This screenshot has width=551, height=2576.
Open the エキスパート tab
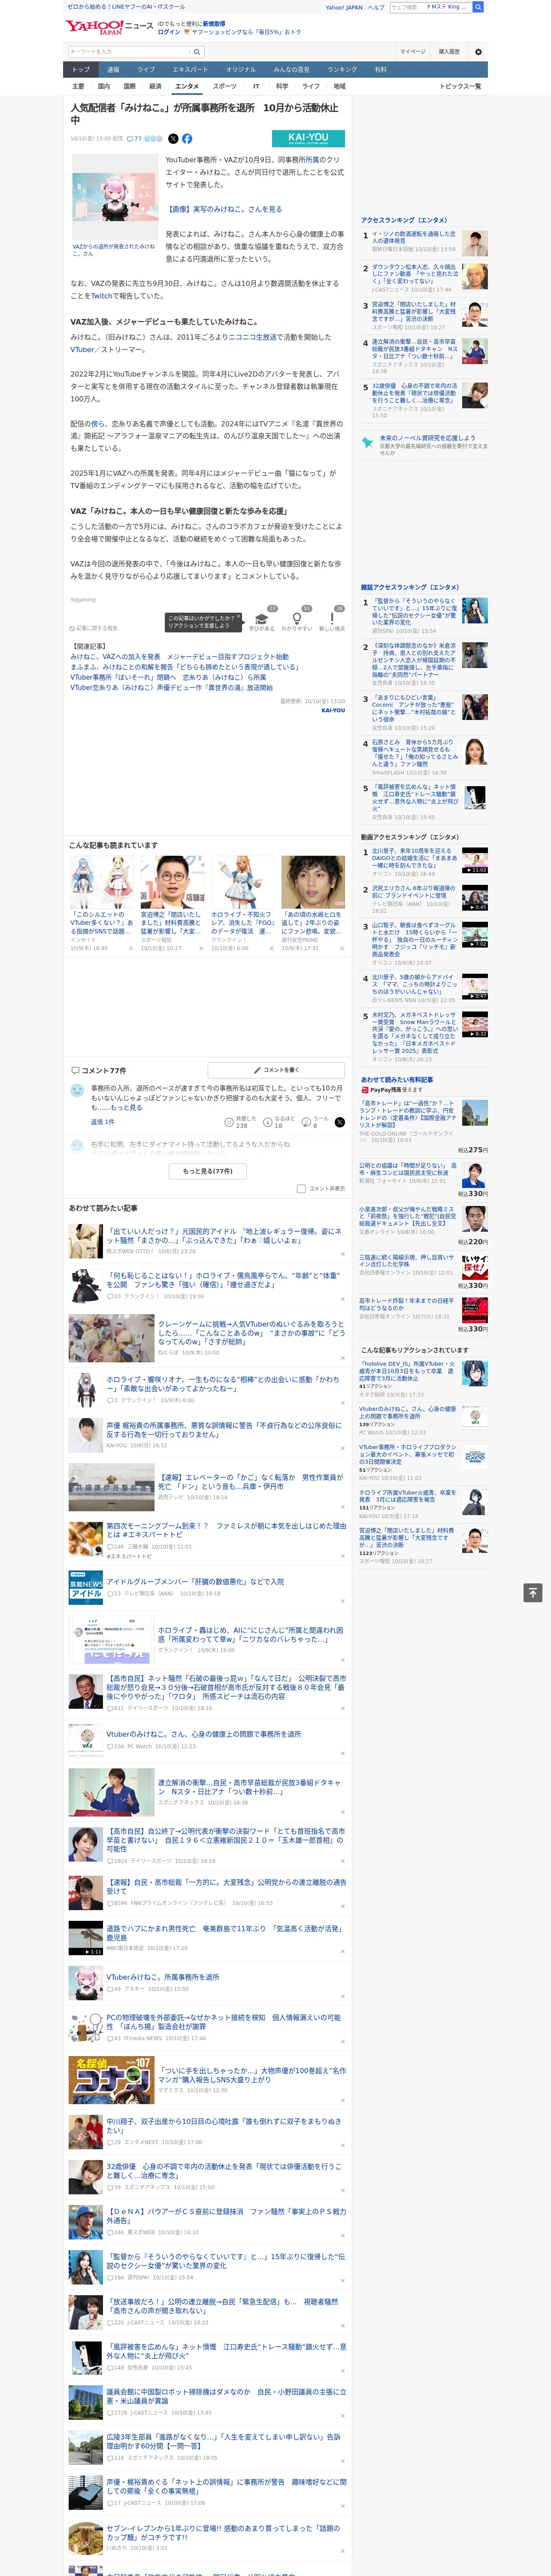click(190, 70)
